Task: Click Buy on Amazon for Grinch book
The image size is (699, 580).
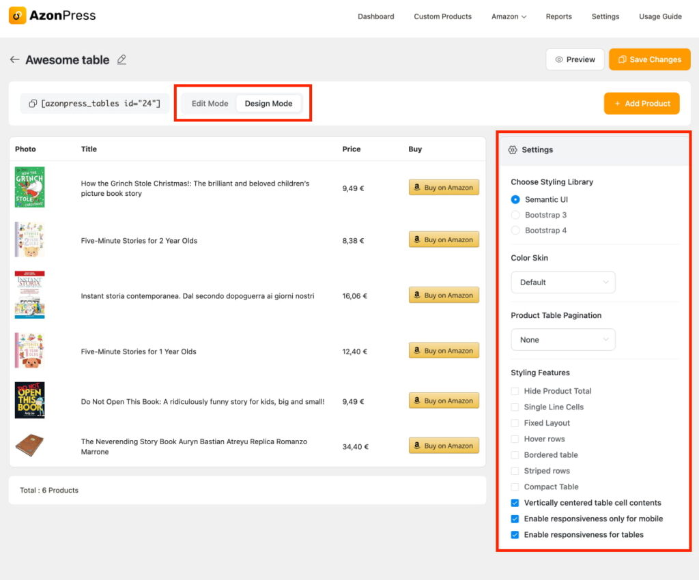Action: [x=444, y=188]
